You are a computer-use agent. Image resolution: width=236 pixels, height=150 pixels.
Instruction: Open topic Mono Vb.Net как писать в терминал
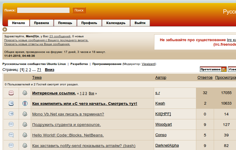pyautogui.click(x=68, y=114)
